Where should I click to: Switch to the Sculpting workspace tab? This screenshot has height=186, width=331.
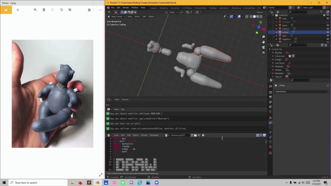coord(175,8)
